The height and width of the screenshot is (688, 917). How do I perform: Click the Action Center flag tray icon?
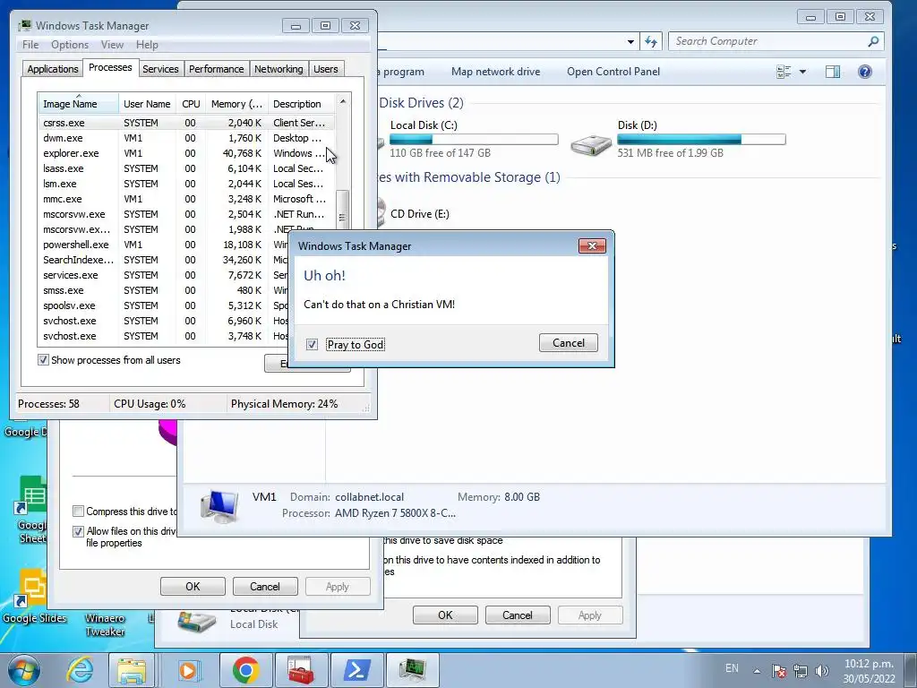778,671
